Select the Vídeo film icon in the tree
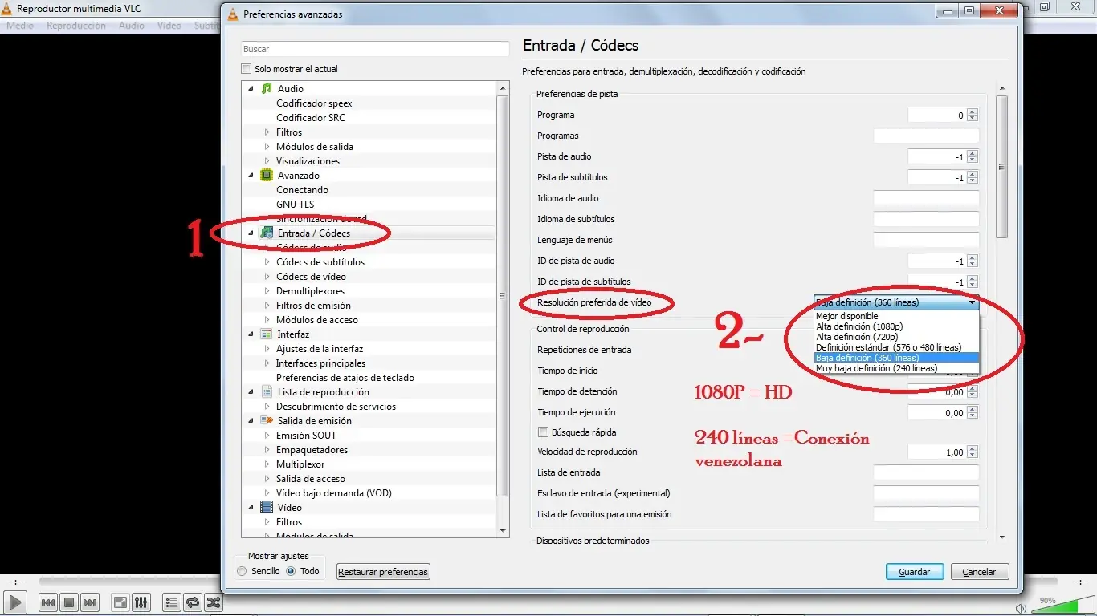The image size is (1097, 616). coord(267,508)
